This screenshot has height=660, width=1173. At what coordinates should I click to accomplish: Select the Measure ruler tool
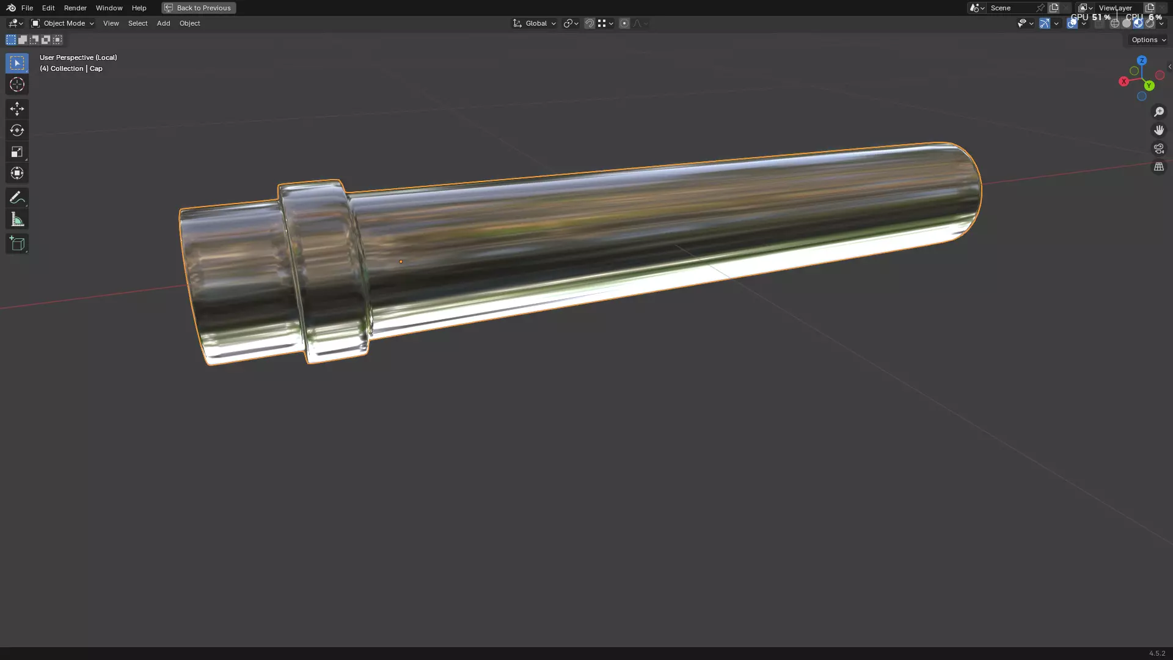click(17, 219)
